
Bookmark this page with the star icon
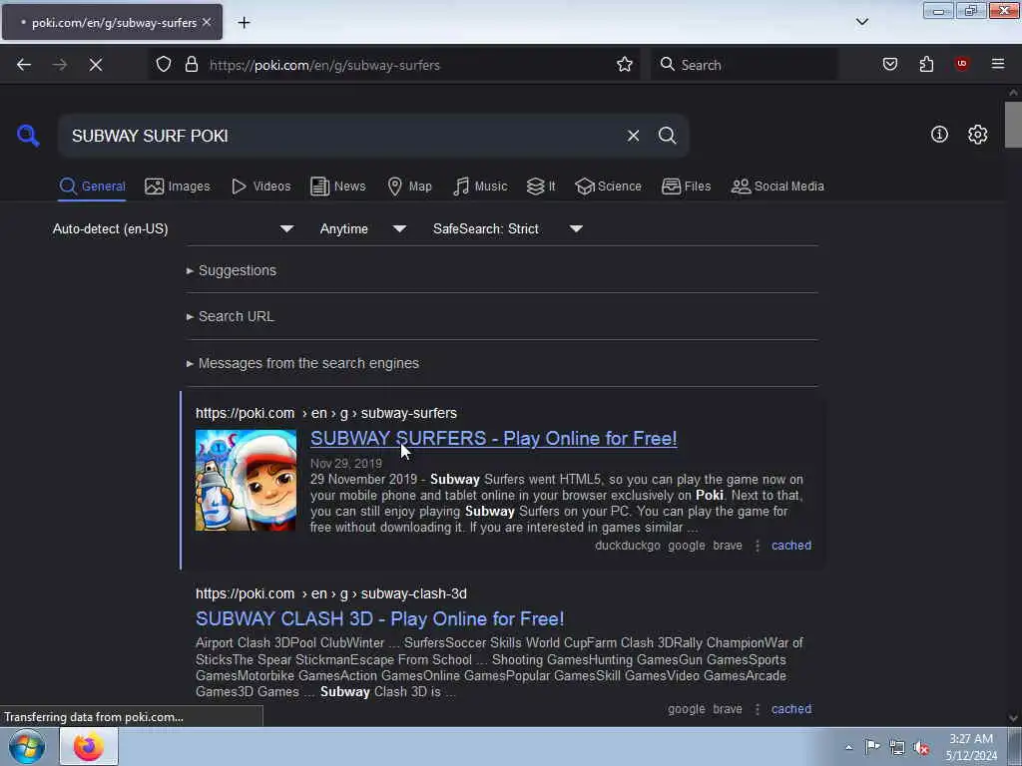pyautogui.click(x=625, y=64)
